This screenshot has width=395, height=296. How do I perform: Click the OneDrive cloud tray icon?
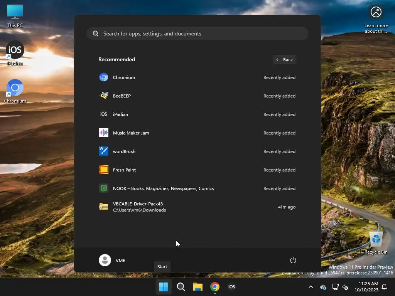point(323,287)
